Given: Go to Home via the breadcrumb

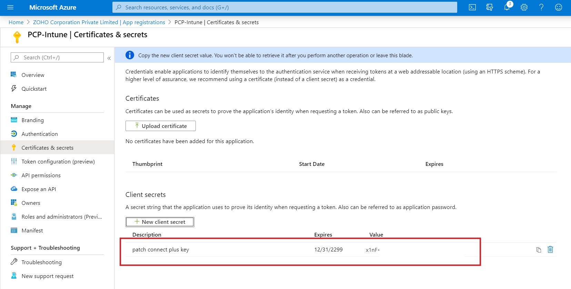Looking at the screenshot, I should point(16,22).
